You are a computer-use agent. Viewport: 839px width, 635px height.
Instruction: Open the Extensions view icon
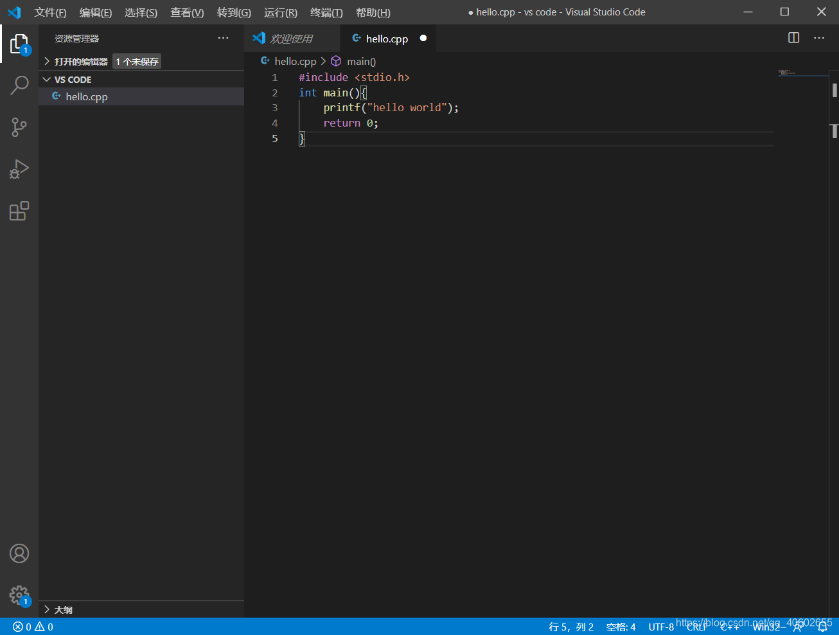(x=19, y=211)
